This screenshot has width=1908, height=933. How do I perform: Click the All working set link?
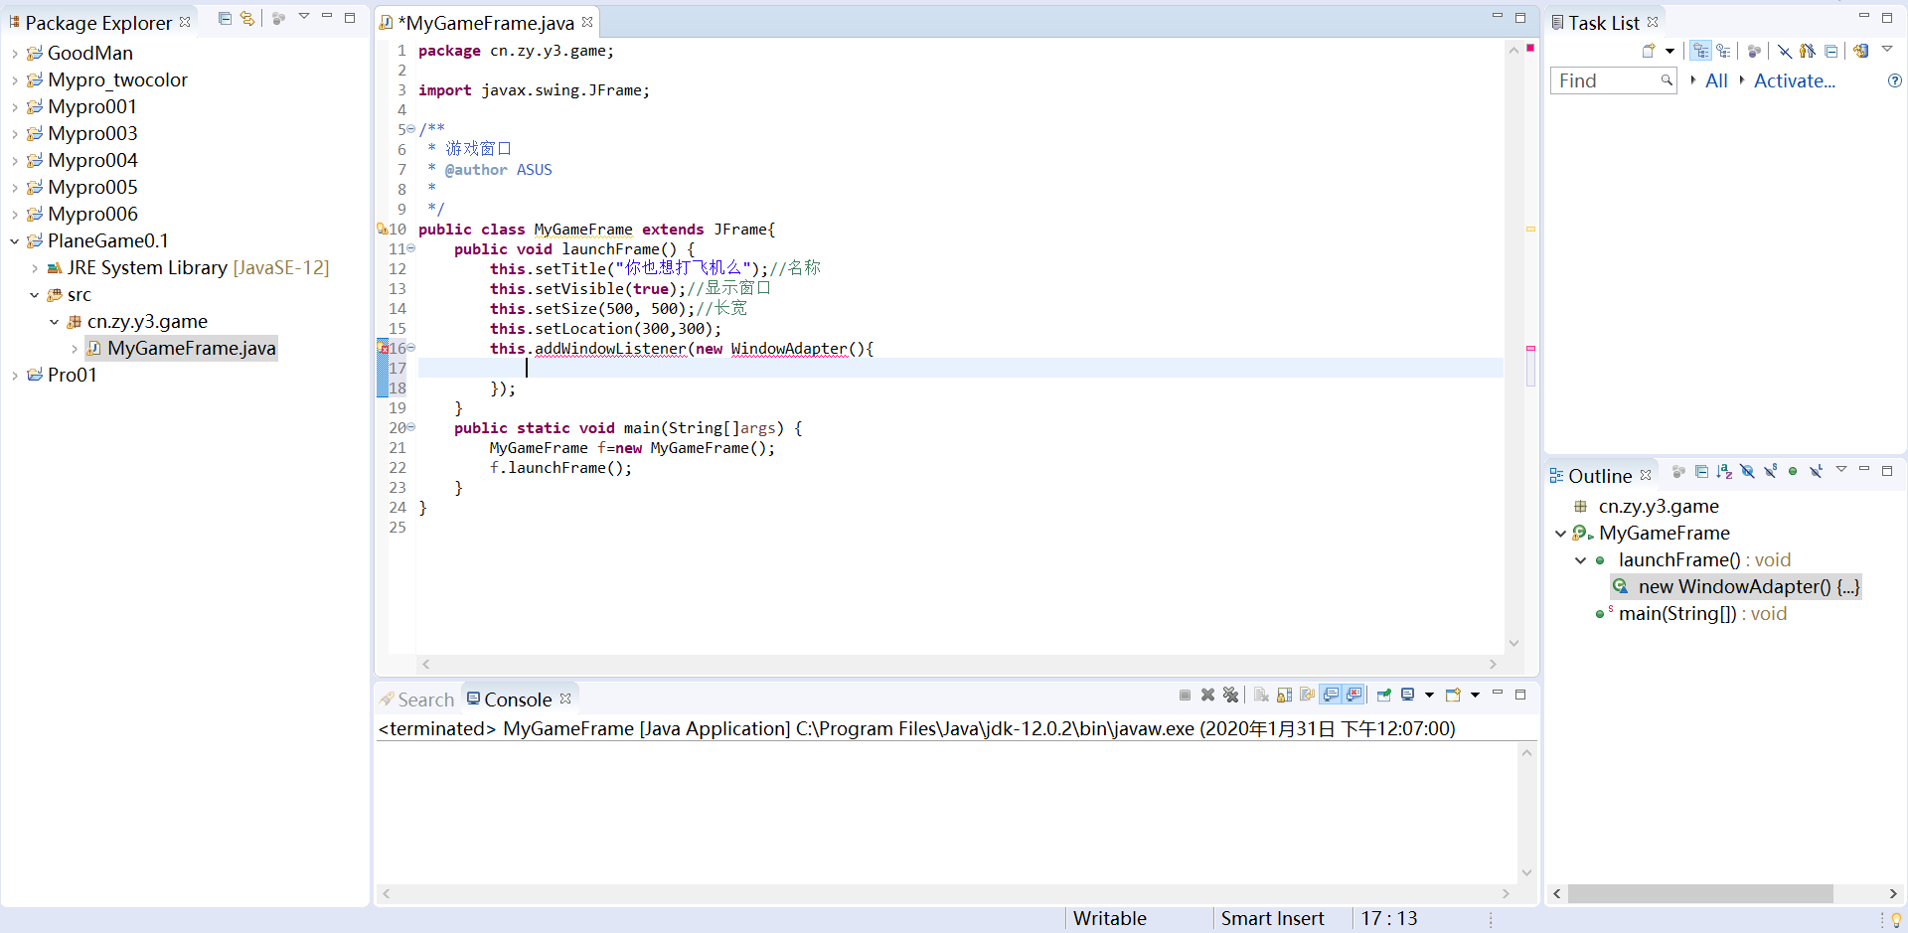coord(1716,80)
